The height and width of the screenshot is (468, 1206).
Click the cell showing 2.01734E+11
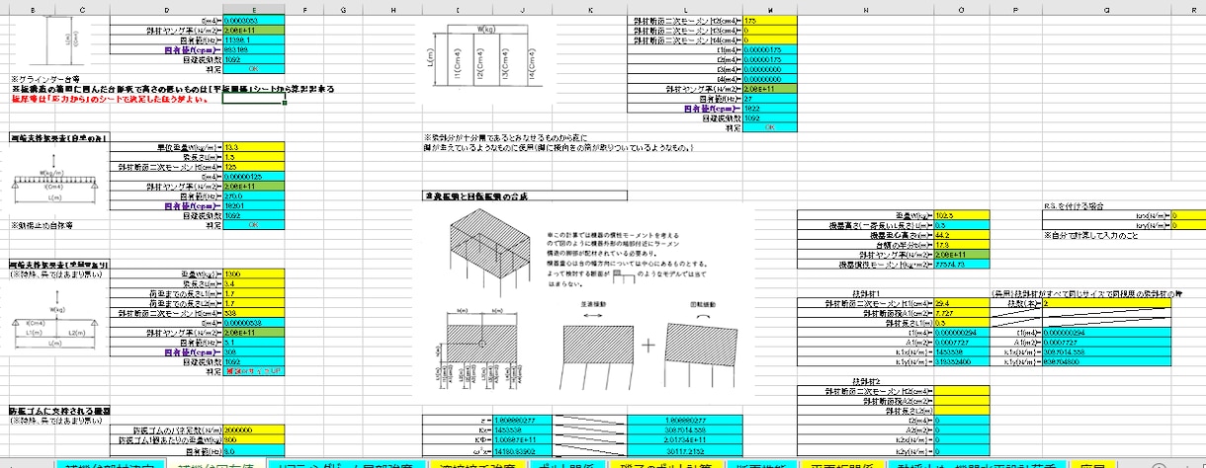click(x=684, y=439)
